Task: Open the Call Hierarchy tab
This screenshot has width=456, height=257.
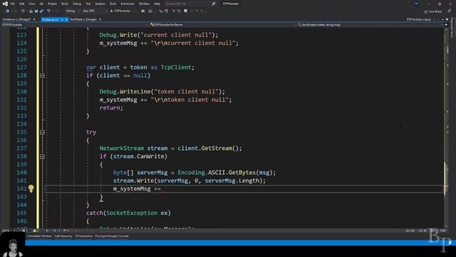Action: tap(63, 236)
